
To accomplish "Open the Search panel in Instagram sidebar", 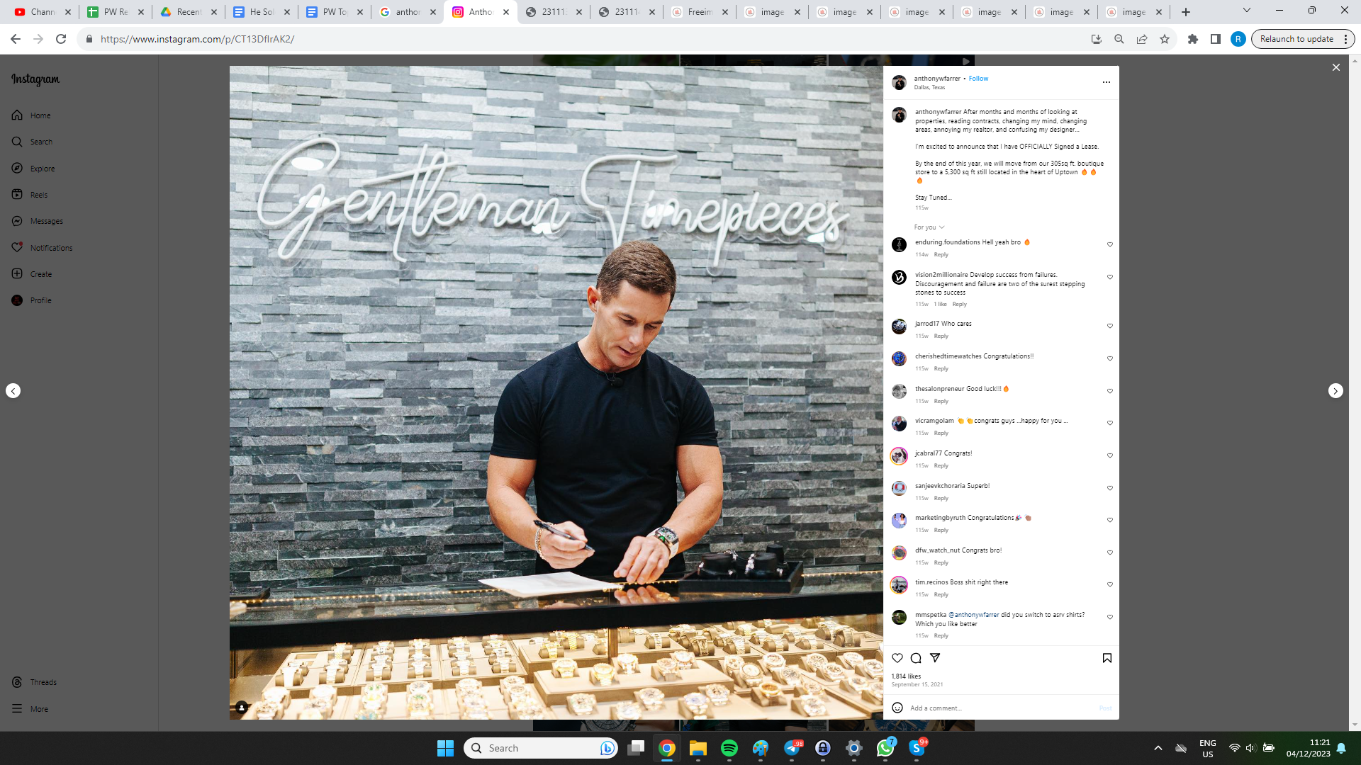I will tap(32, 142).
